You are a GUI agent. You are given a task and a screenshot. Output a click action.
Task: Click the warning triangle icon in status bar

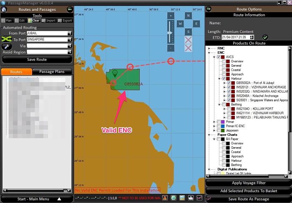pyautogui.click(x=165, y=198)
